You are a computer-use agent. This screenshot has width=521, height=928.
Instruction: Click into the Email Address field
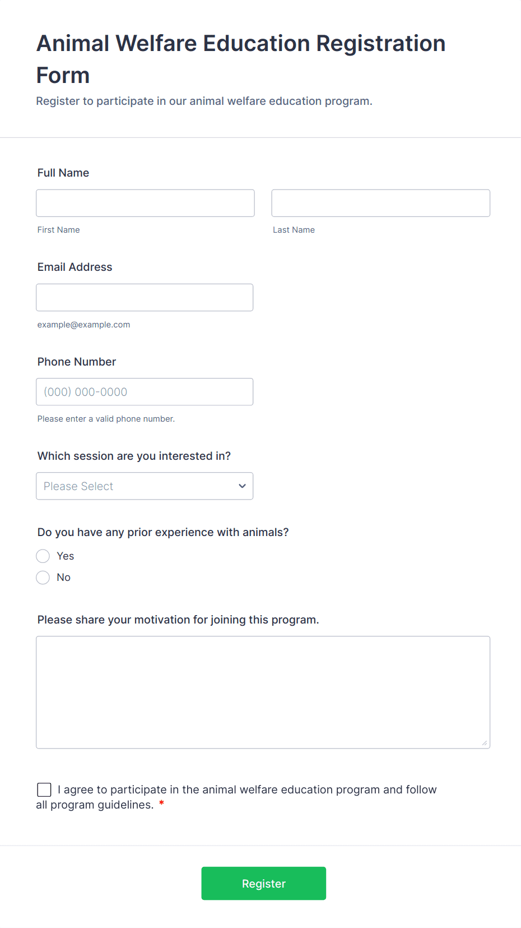pos(145,297)
